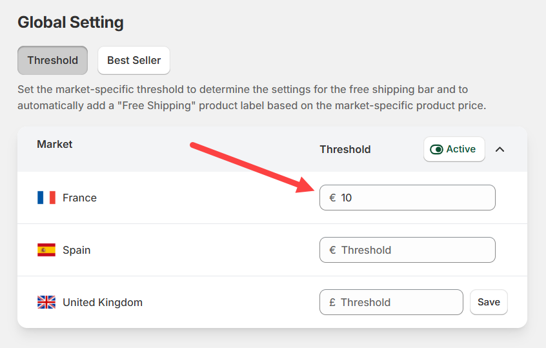
Task: Click the pound symbol in the UK field
Action: [x=332, y=302]
